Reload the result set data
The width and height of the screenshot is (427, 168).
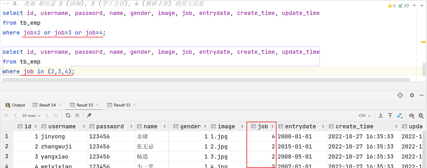(x=68, y=115)
